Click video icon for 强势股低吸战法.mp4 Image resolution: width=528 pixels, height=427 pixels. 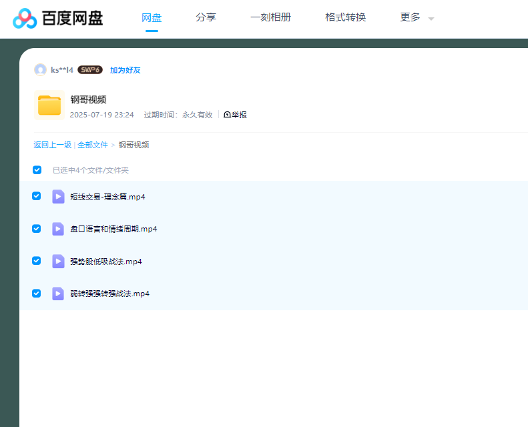[58, 262]
